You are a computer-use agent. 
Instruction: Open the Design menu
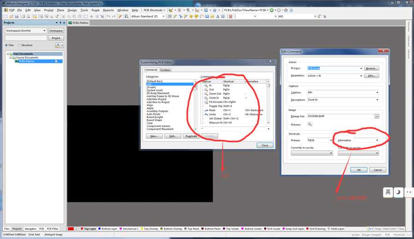[x=72, y=10]
